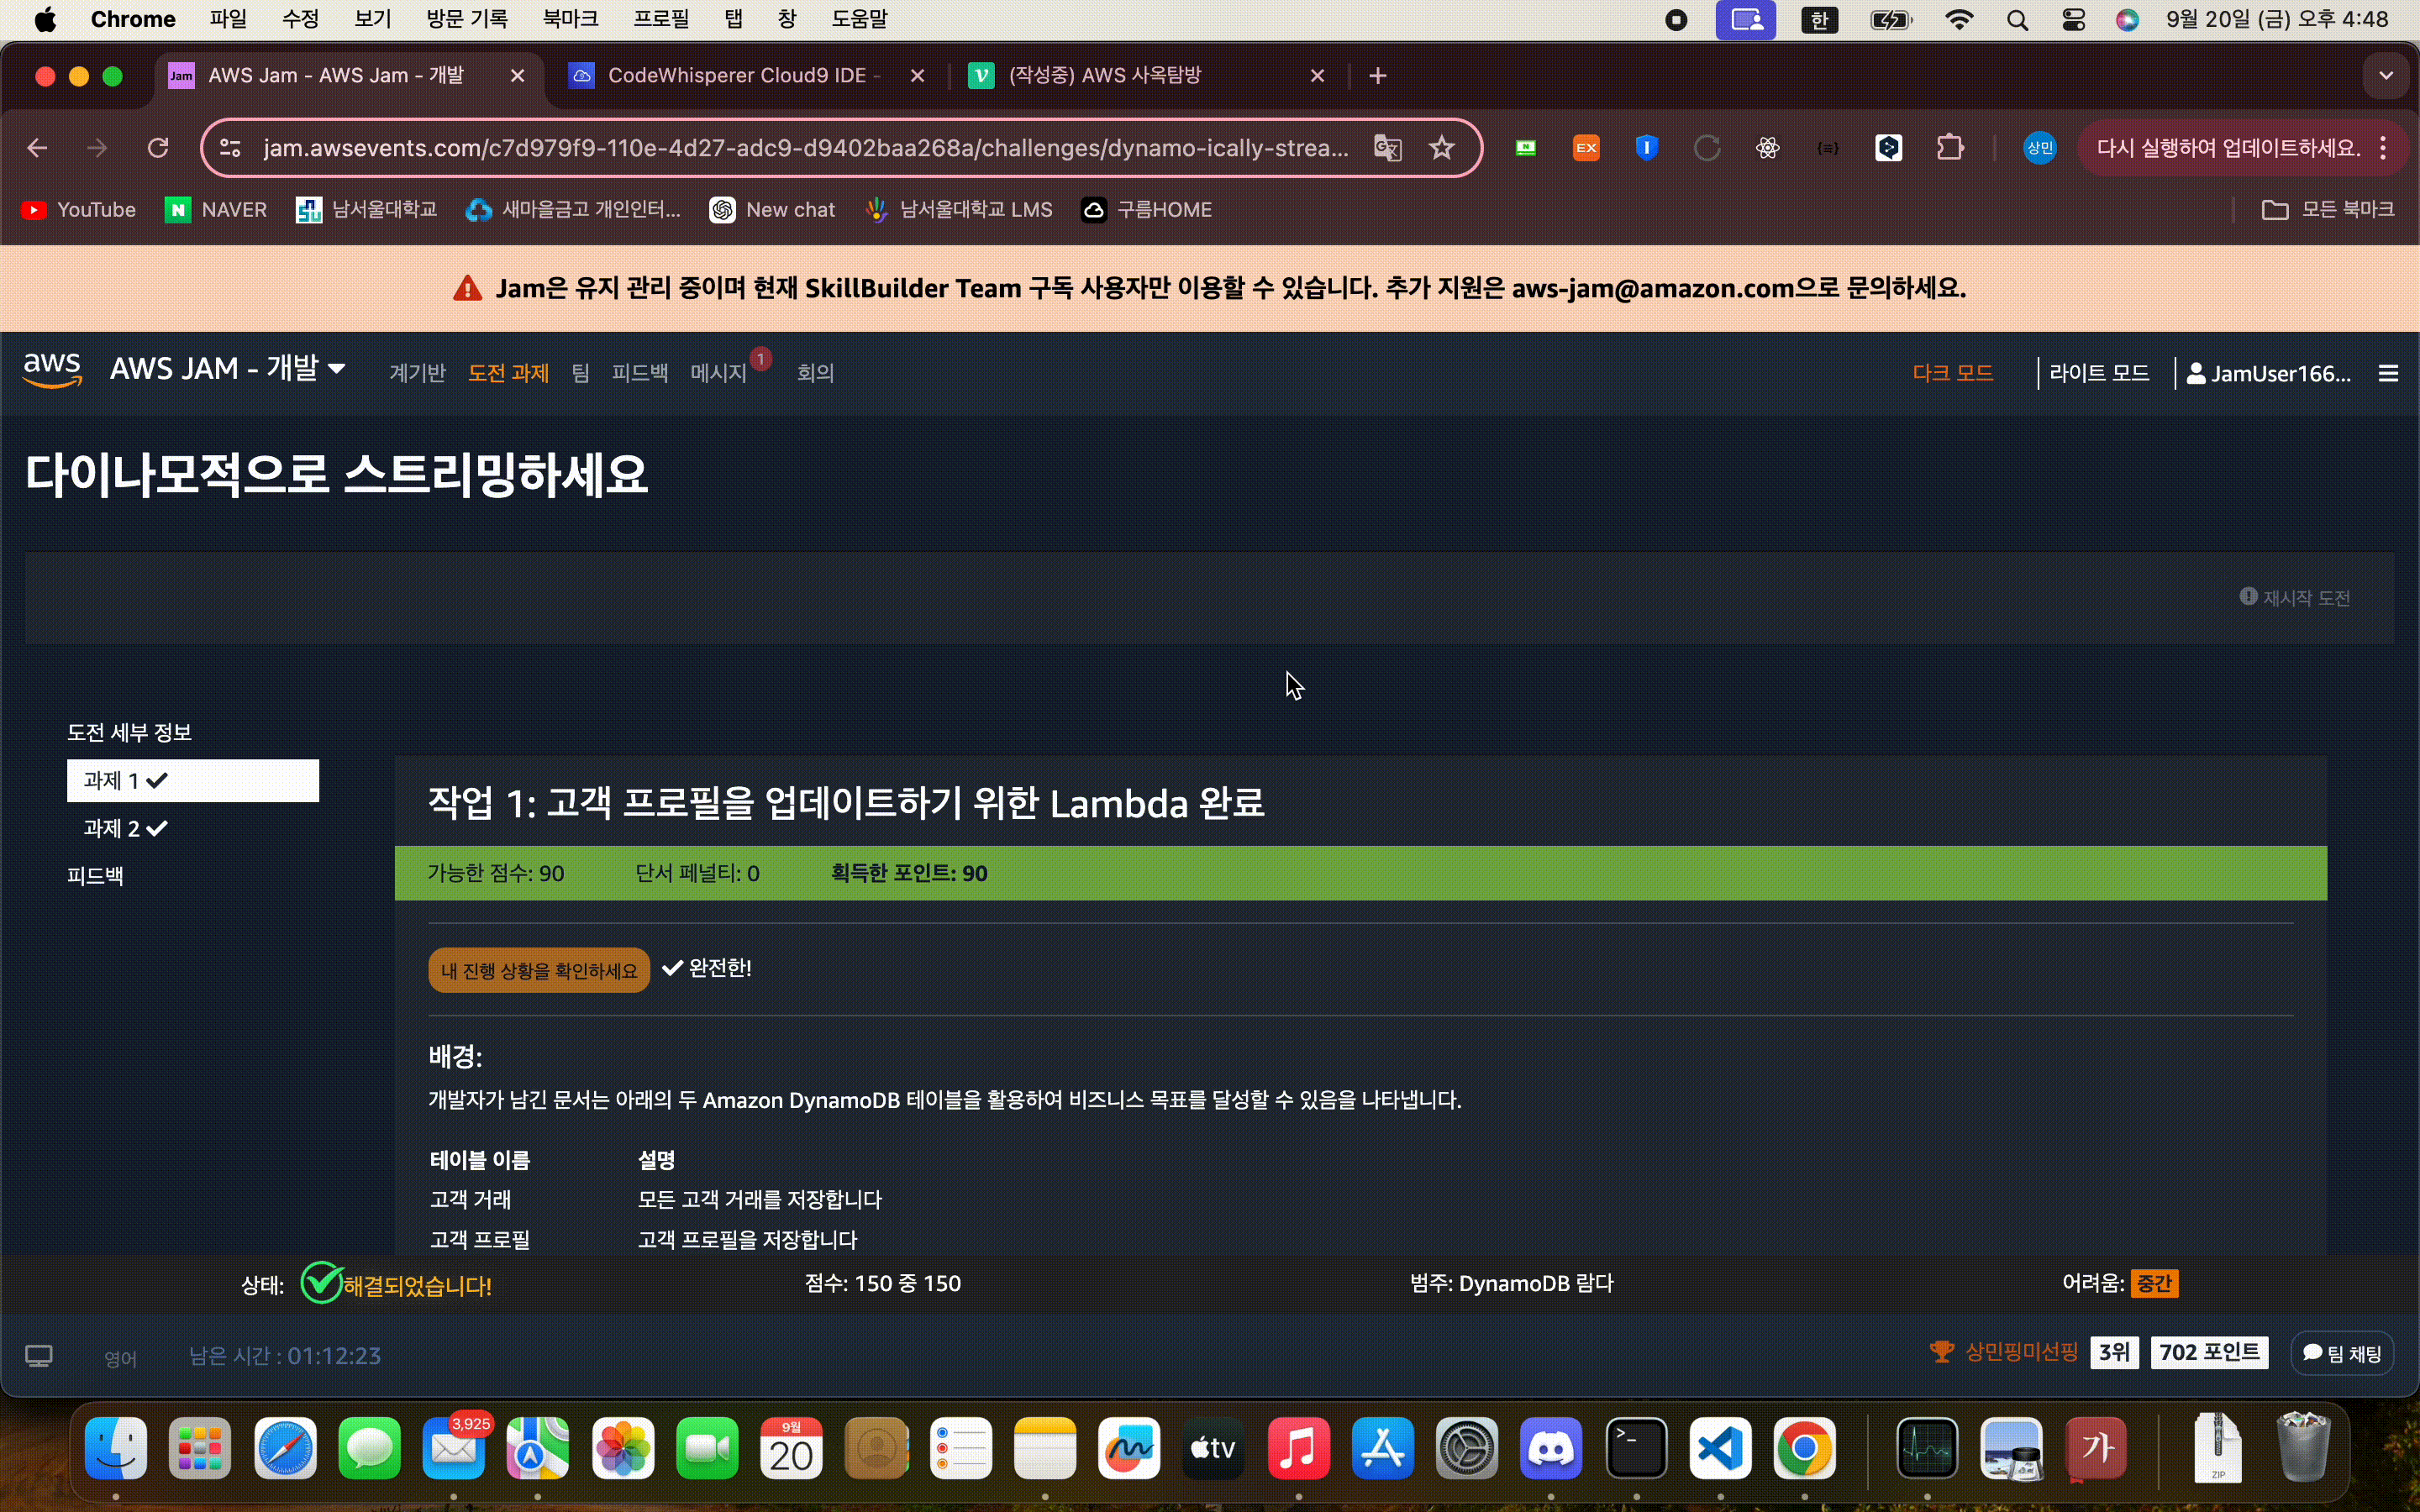The width and height of the screenshot is (2420, 1512).
Task: Switch to dark mode (다크 모드)
Action: (1952, 373)
